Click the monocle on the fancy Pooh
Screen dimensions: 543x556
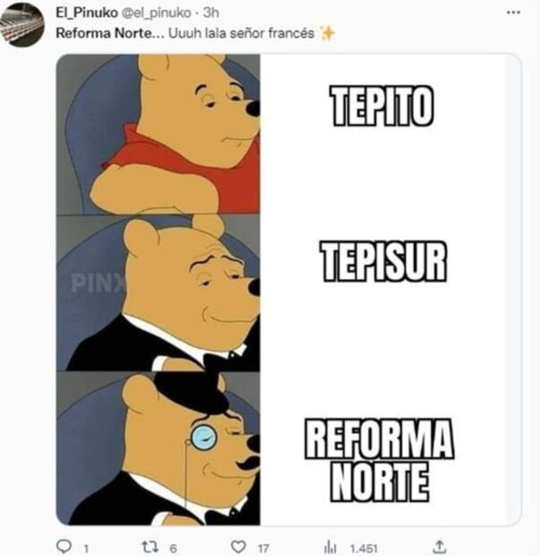203,437
